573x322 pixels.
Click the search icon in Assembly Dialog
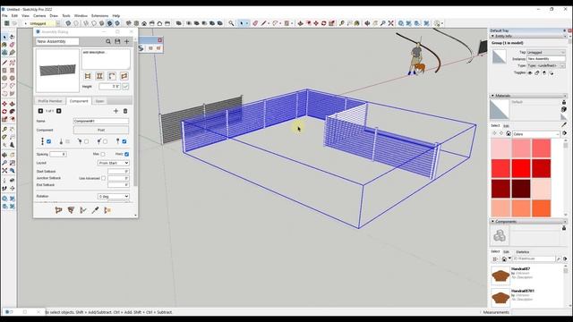[108, 42]
